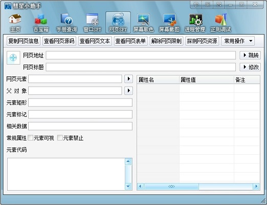267x205 pixels.
Task: Click the attribute table horizontal scrollbar thumb
Action: click(171, 187)
